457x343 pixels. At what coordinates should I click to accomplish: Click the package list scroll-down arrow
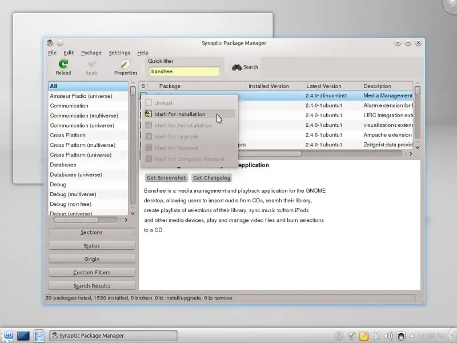(x=418, y=147)
